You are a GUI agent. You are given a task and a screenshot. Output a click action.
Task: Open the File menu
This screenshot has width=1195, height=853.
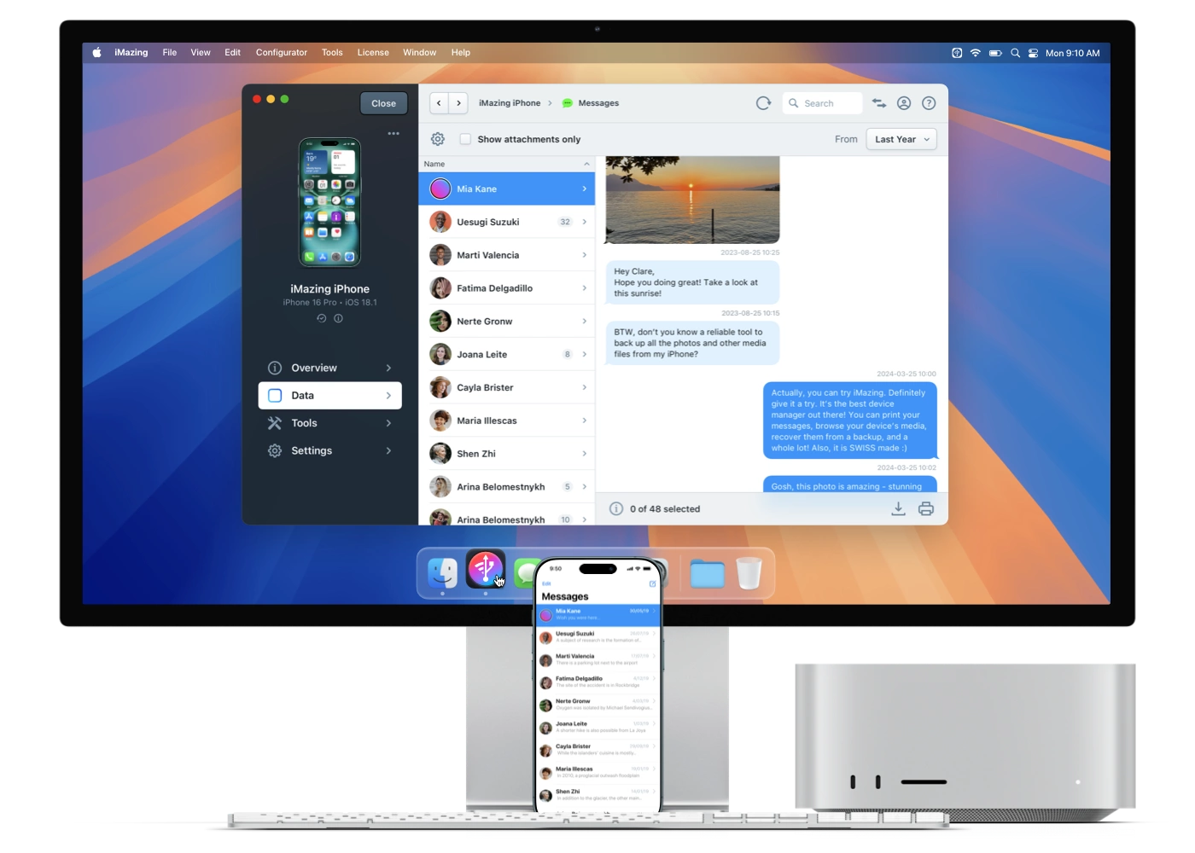(x=170, y=53)
